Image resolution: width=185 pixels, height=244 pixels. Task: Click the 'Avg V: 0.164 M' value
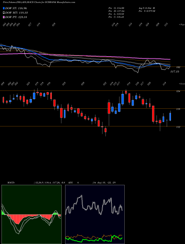(x=147, y=8)
